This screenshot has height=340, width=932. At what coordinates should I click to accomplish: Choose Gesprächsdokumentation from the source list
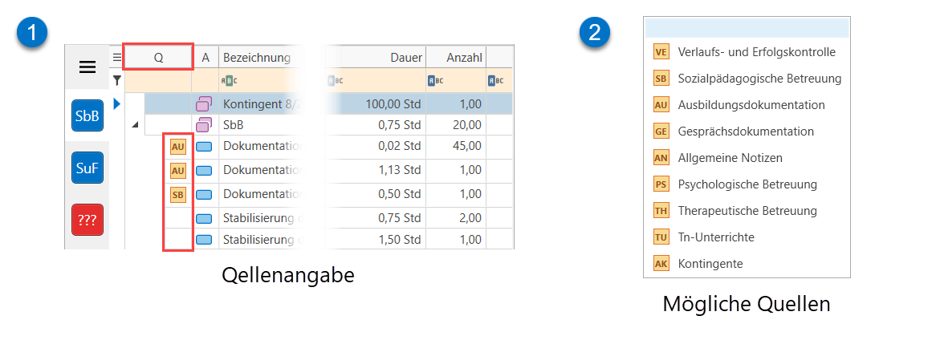pos(747,132)
